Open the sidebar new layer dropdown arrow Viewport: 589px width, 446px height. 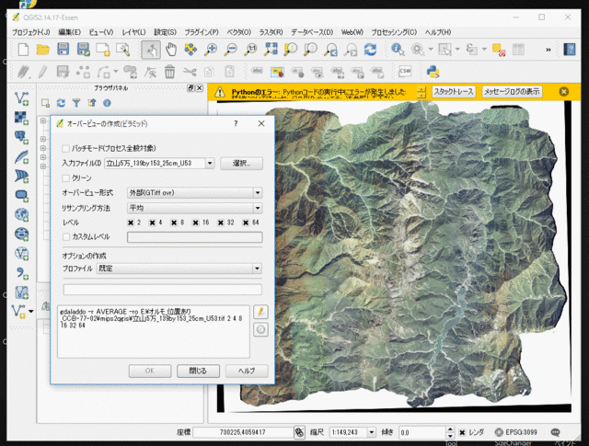[31, 311]
